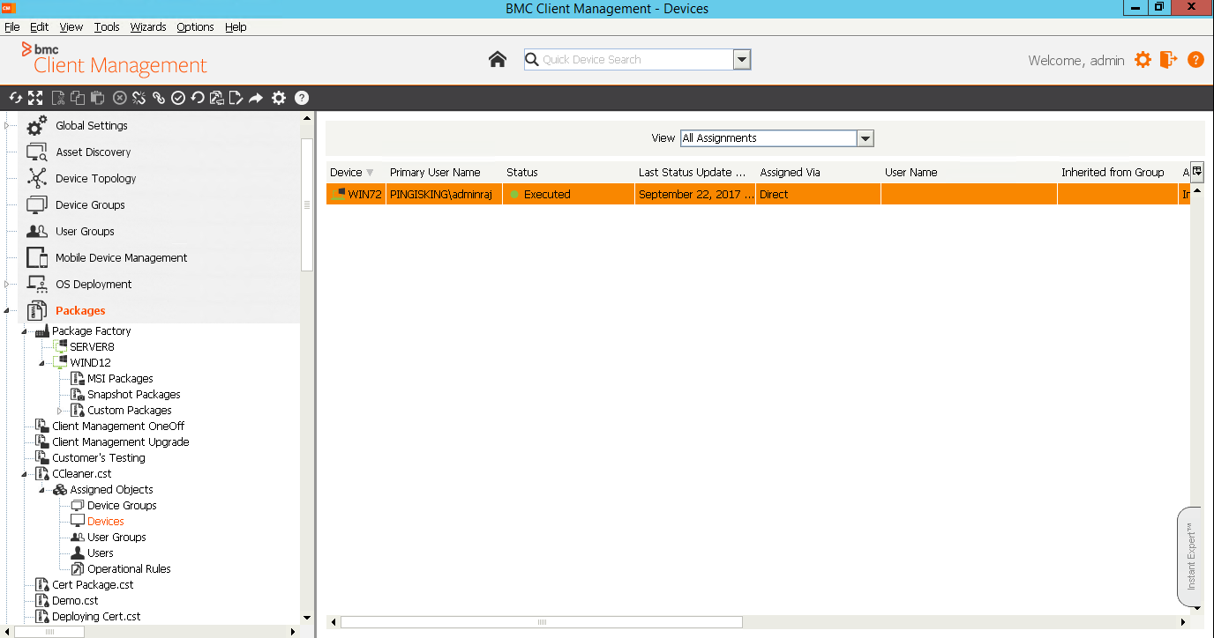
Task: Click the Cut toolbar icon
Action: pos(58,98)
